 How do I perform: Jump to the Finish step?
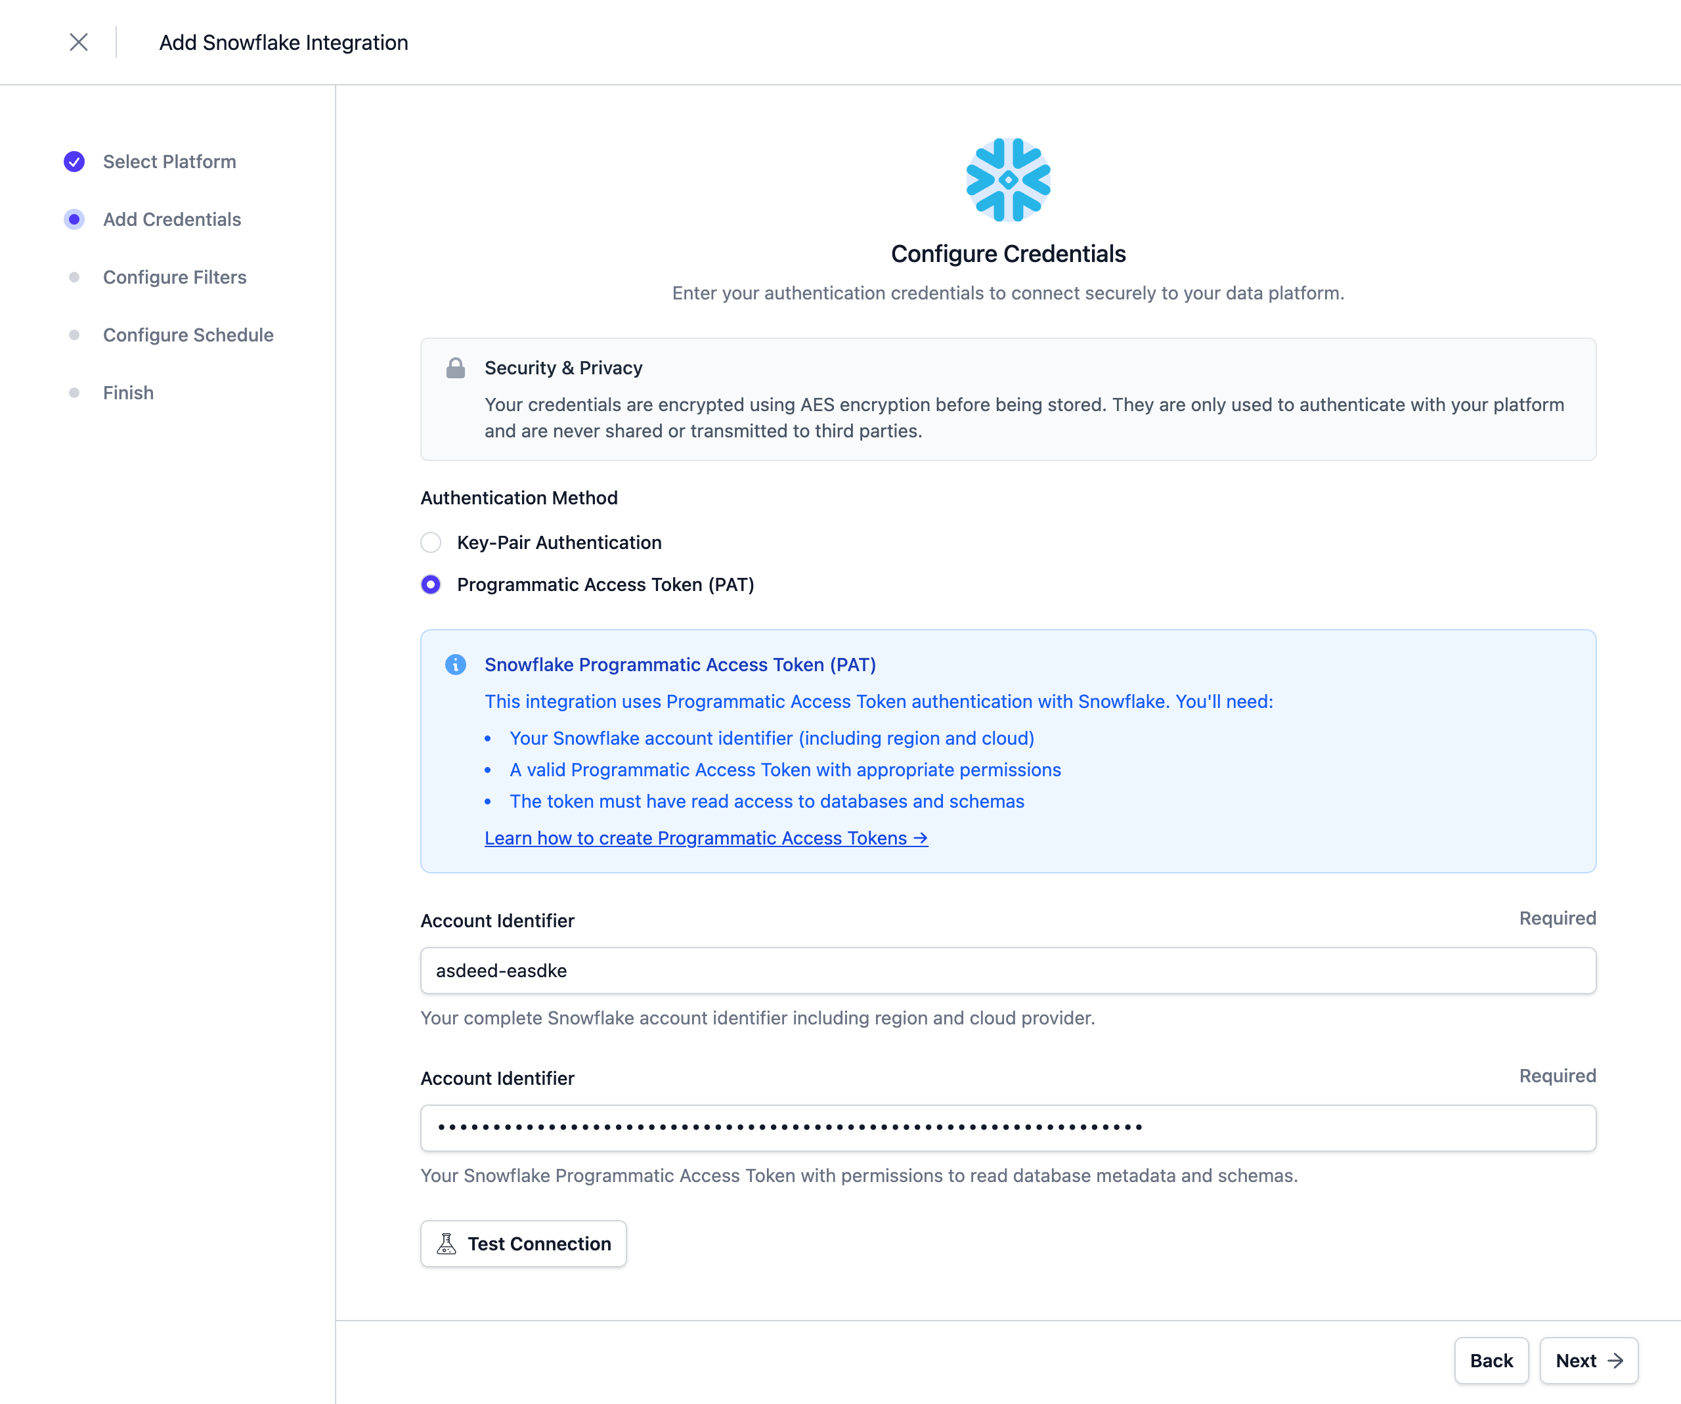(x=128, y=392)
